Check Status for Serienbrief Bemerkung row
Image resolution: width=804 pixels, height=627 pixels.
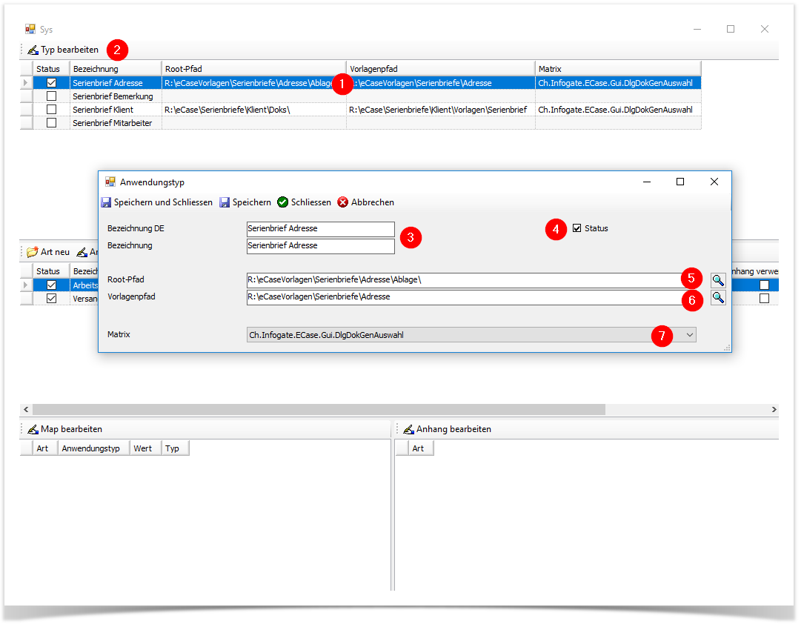[51, 96]
